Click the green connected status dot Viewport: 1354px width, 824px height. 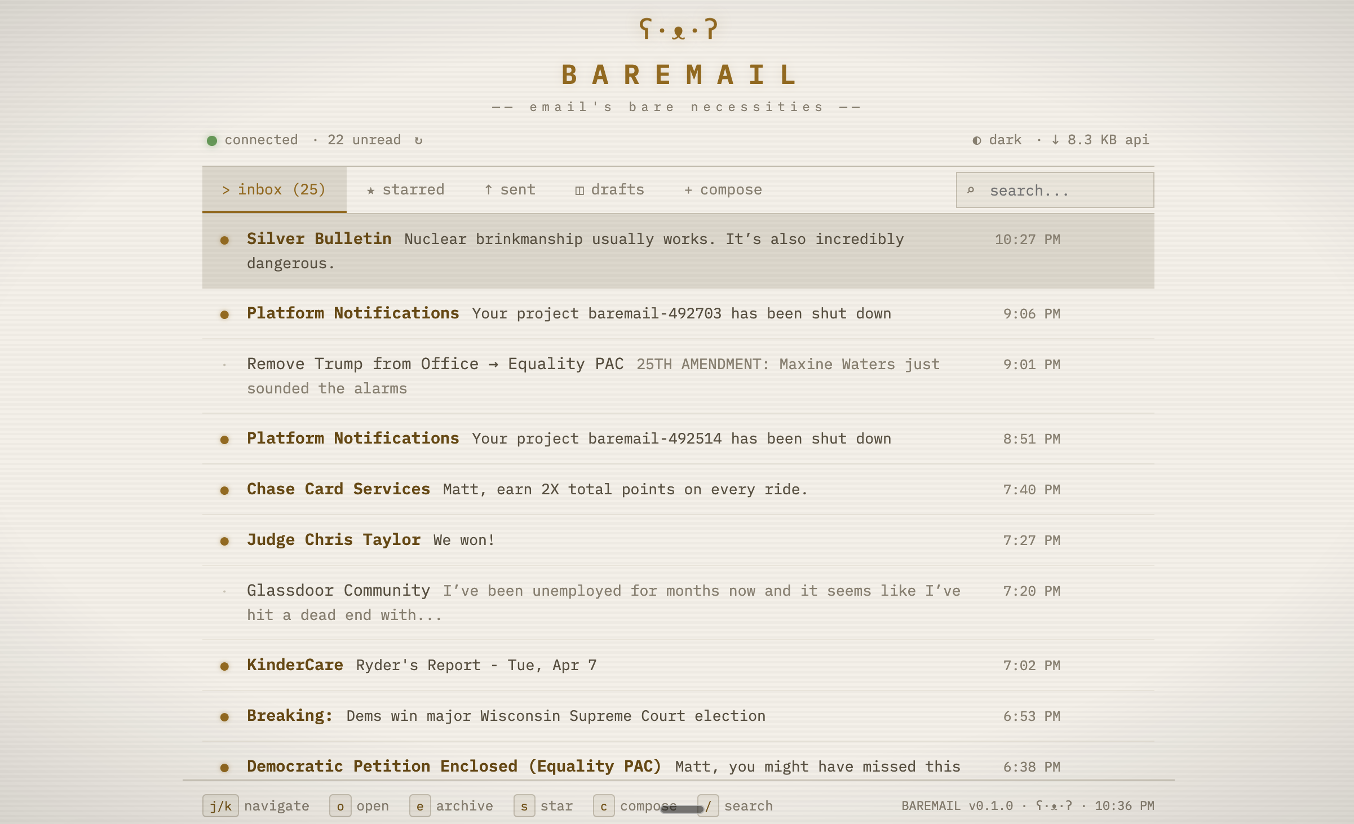point(212,140)
